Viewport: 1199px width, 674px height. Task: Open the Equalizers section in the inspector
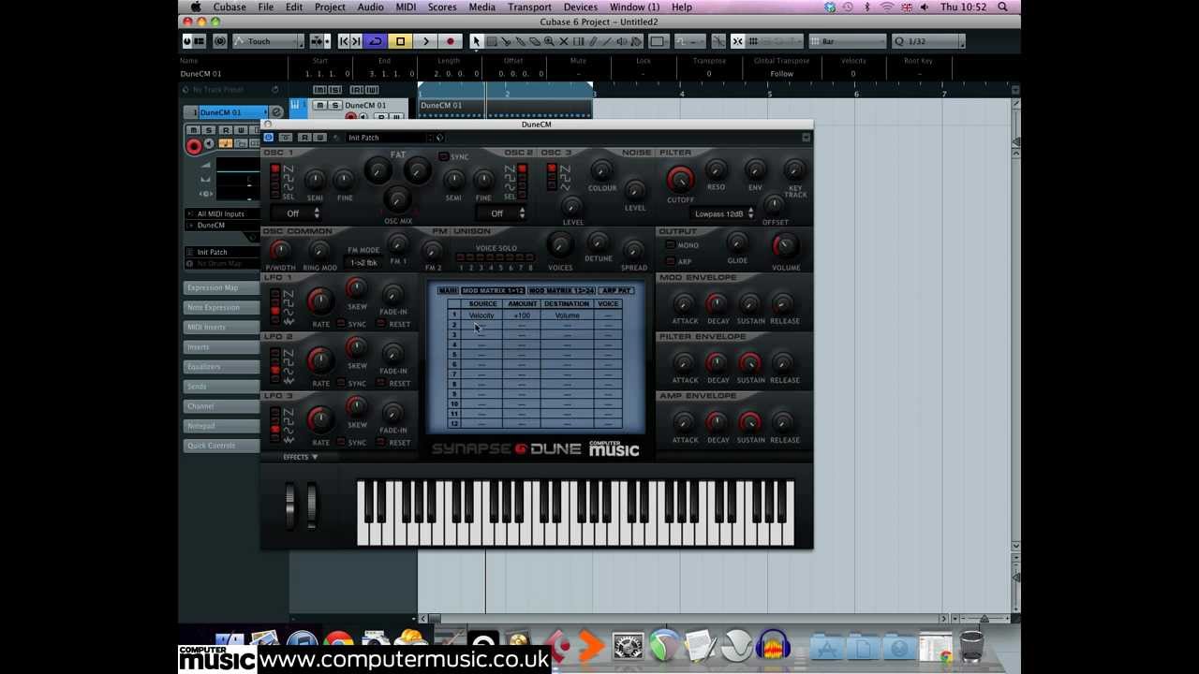222,367
